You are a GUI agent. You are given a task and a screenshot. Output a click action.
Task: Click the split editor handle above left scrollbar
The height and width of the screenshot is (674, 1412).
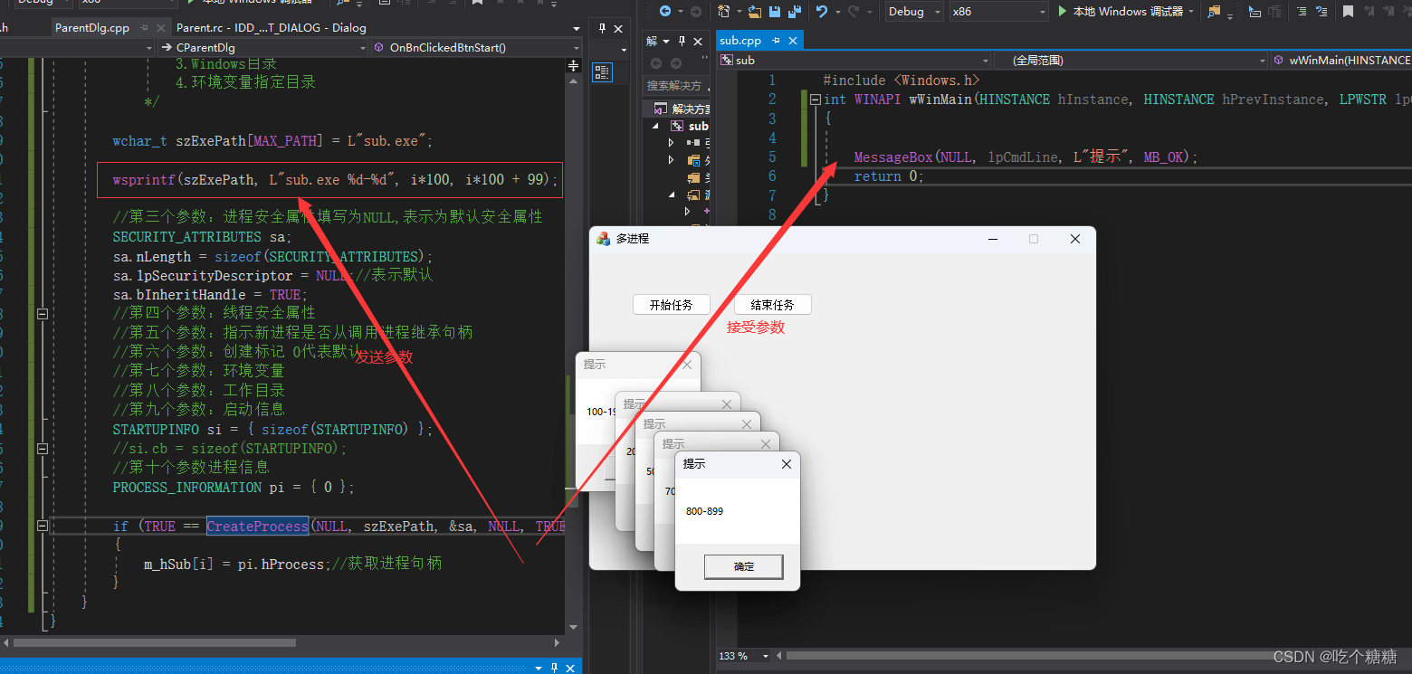click(x=573, y=66)
